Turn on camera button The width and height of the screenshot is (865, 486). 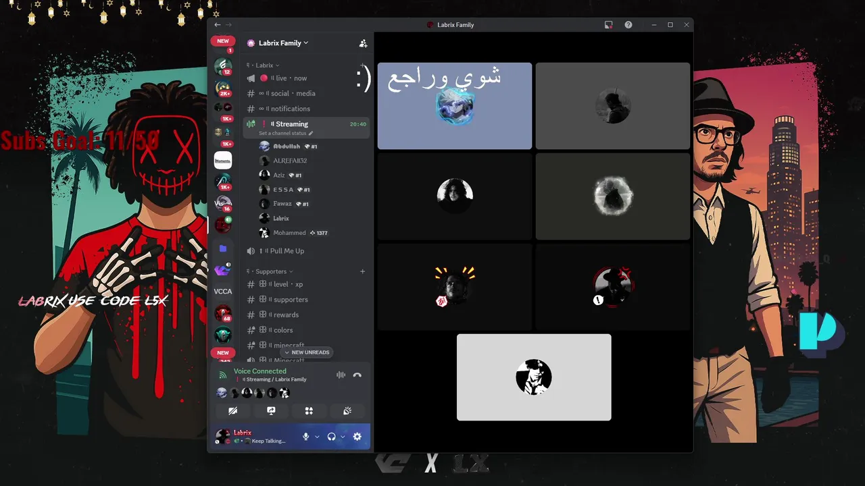click(233, 410)
